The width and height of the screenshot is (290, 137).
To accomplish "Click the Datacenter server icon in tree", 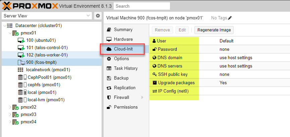I will pos(10,26).
